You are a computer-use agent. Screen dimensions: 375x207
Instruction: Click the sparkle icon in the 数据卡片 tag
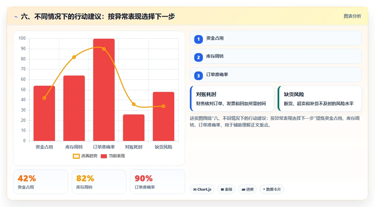coord(264,189)
